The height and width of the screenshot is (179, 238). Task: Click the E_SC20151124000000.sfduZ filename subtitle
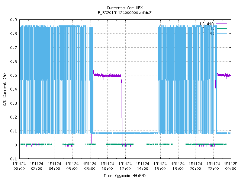125,13
